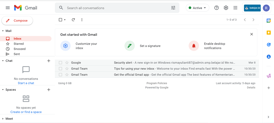Open the Starred folder
This screenshot has height=123, width=274.
(19, 44)
